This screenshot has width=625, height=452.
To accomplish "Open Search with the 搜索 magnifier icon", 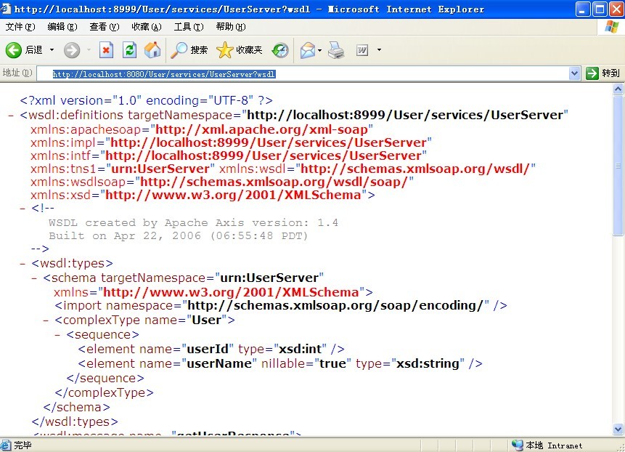I will (179, 51).
